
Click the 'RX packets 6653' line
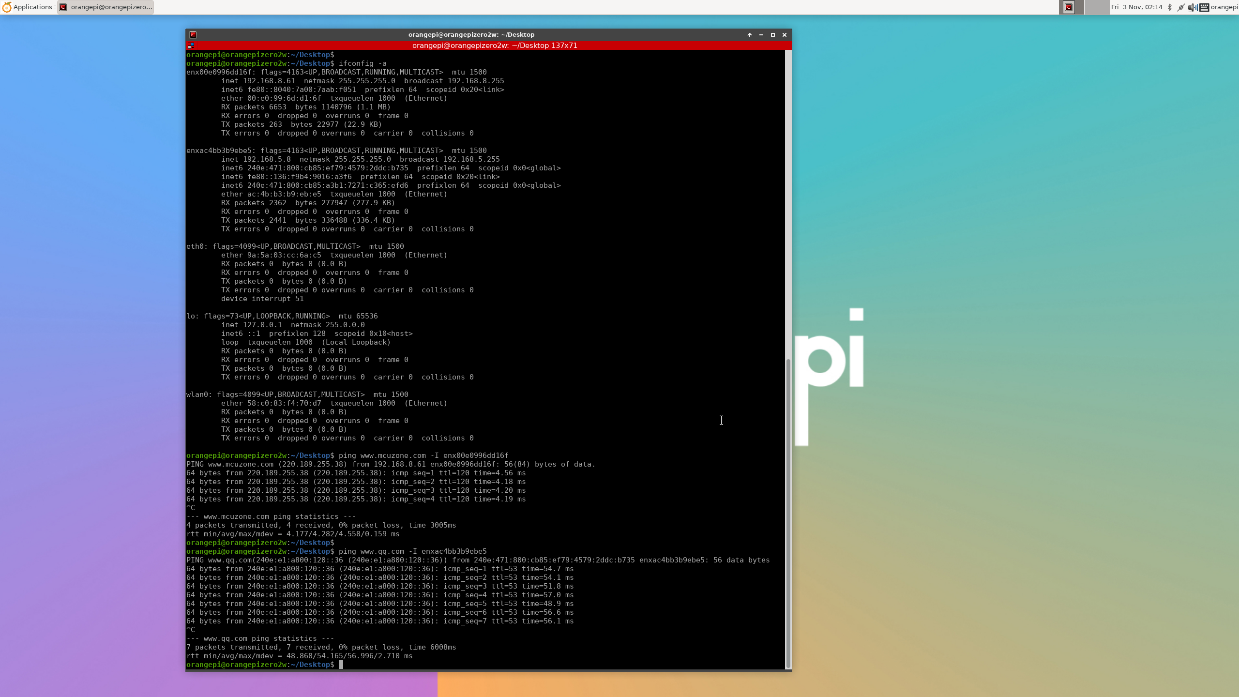[306, 107]
